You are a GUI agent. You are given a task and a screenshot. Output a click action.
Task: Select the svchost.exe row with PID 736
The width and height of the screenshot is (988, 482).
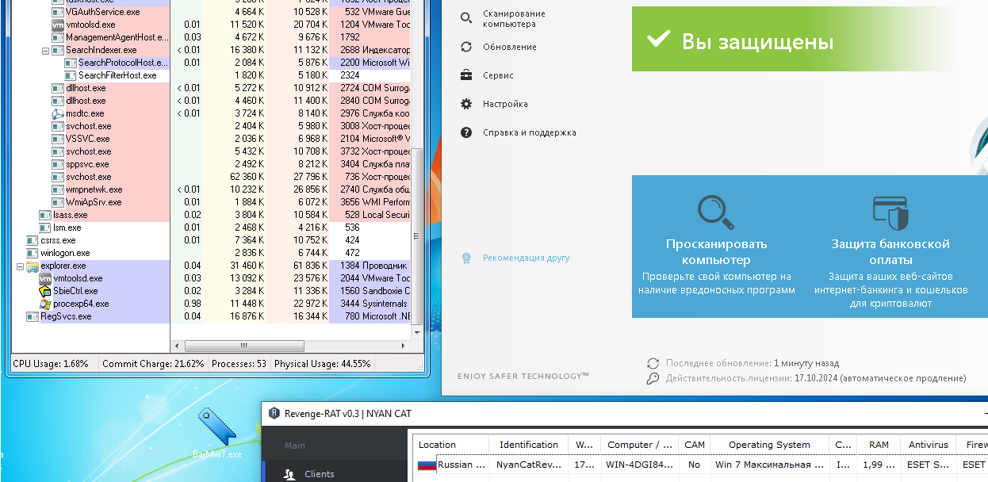213,177
